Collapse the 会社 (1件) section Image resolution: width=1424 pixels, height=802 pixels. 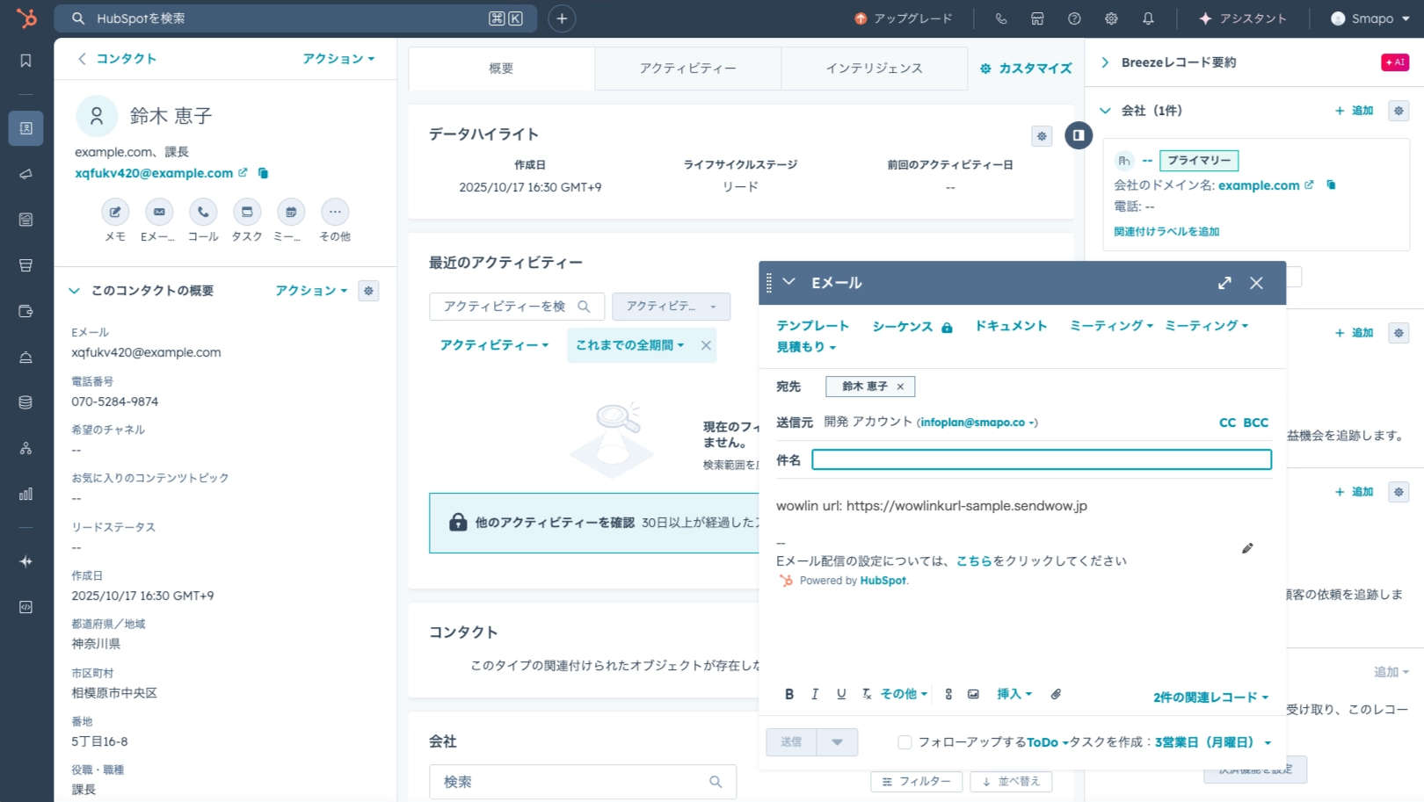coord(1105,111)
